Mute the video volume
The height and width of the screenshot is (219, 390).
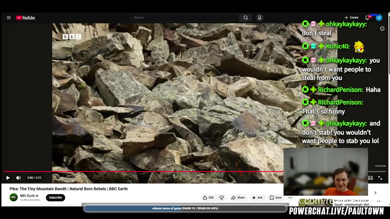(x=19, y=178)
